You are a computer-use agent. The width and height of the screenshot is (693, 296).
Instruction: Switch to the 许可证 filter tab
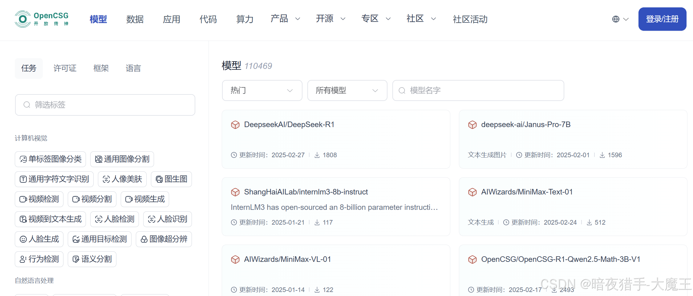coord(65,68)
